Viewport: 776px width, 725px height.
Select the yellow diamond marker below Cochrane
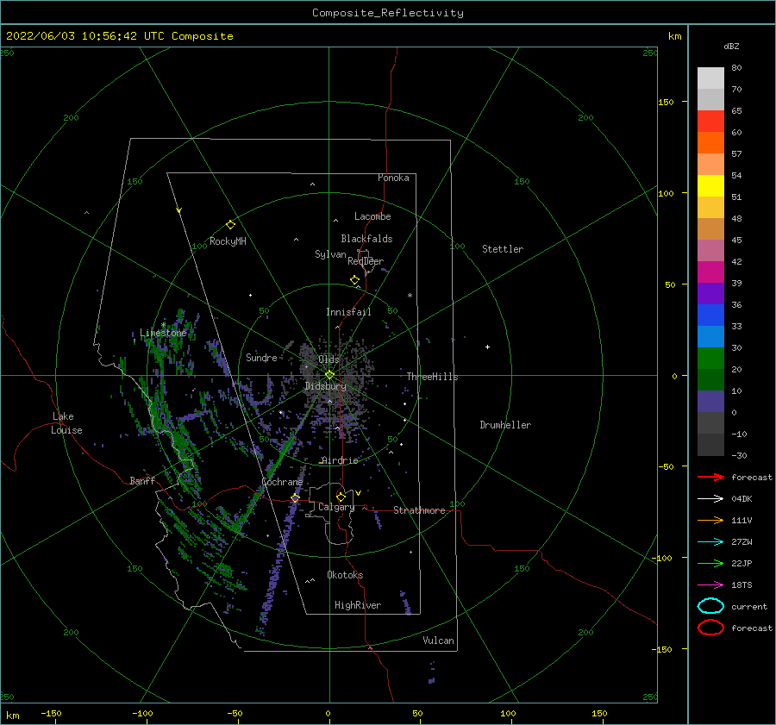(x=295, y=497)
